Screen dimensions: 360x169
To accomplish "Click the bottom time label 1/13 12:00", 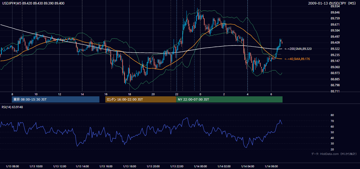I will tap(59, 166).
